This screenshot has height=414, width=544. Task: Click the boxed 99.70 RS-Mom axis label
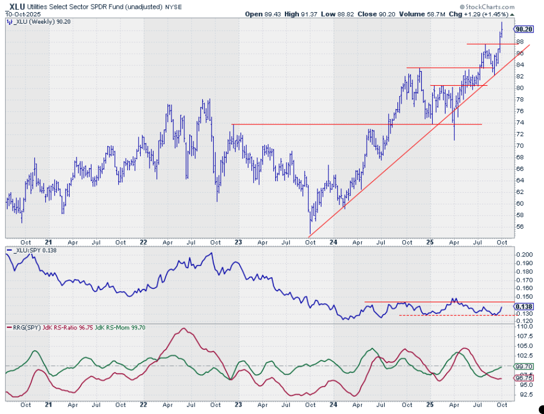pos(524,366)
